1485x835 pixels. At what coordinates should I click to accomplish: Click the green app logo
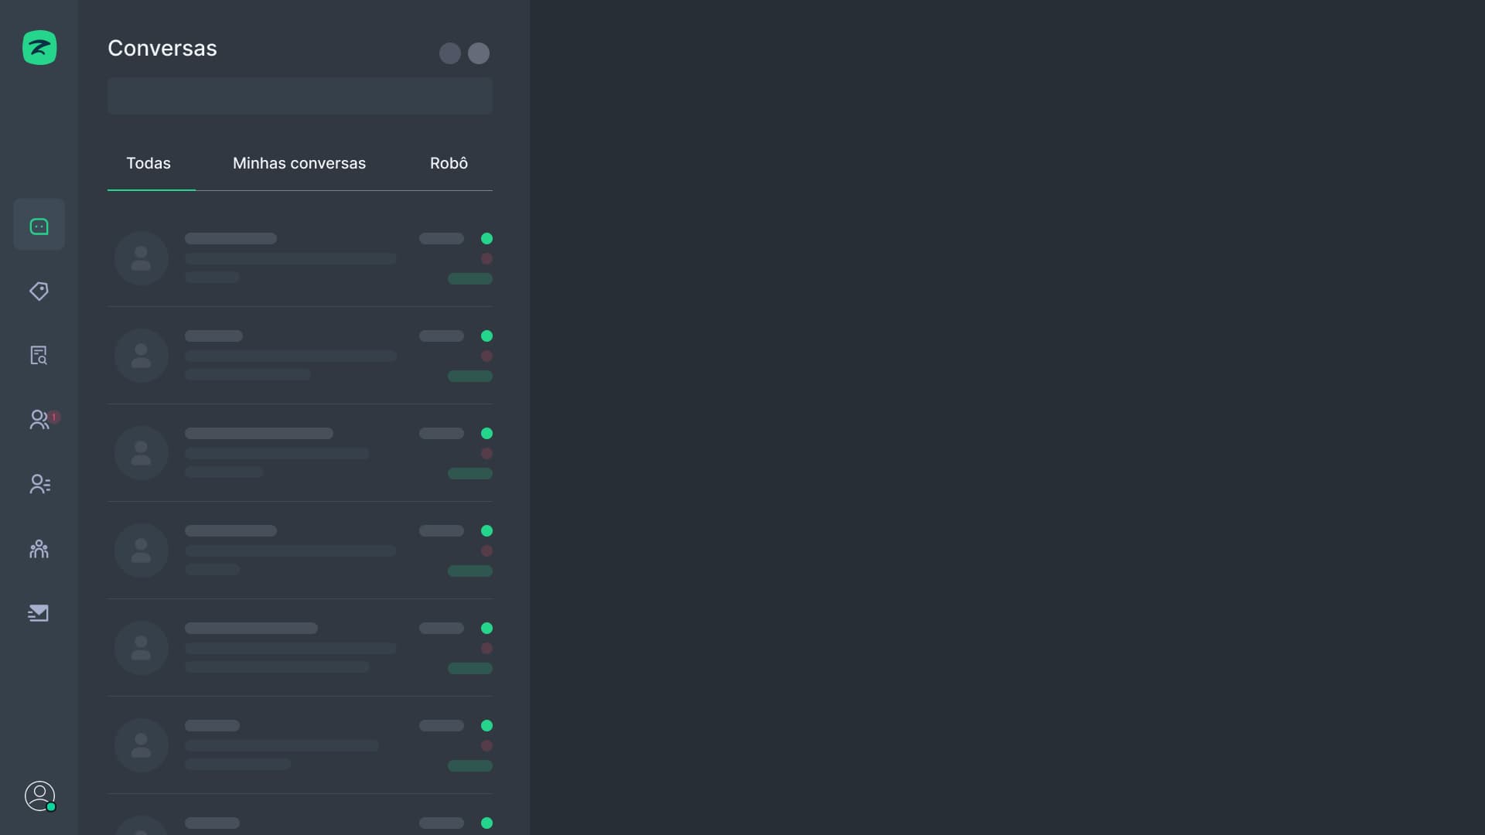[x=39, y=48]
